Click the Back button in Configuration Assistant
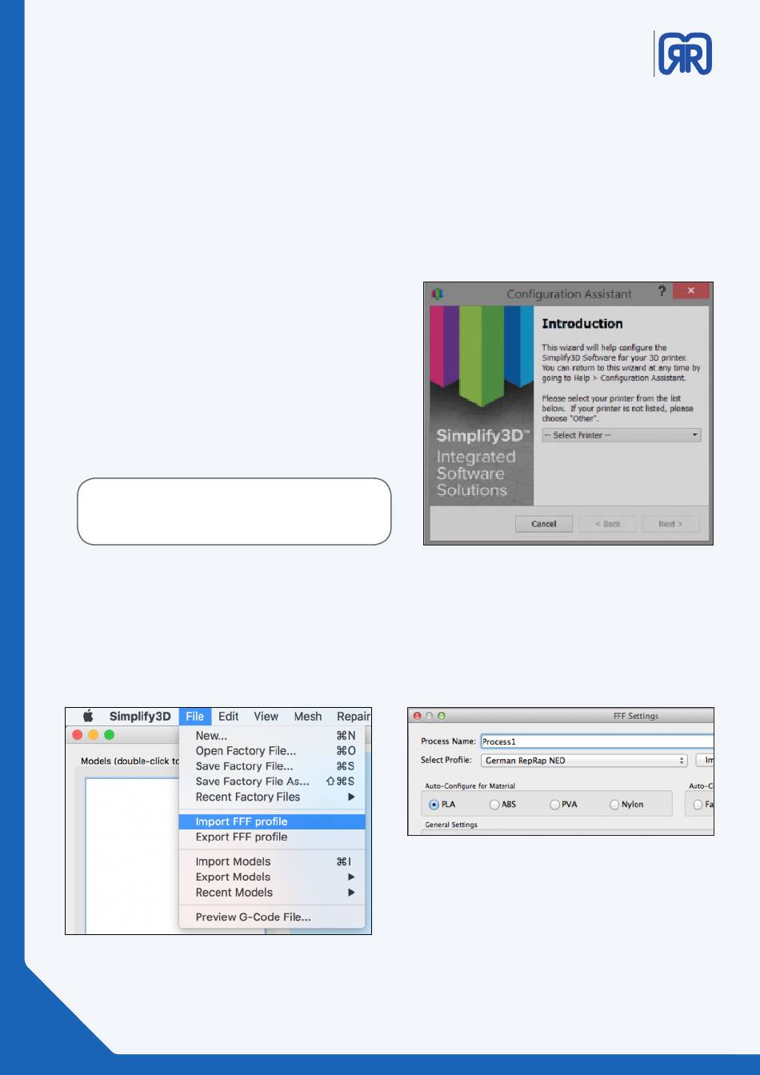 point(608,524)
